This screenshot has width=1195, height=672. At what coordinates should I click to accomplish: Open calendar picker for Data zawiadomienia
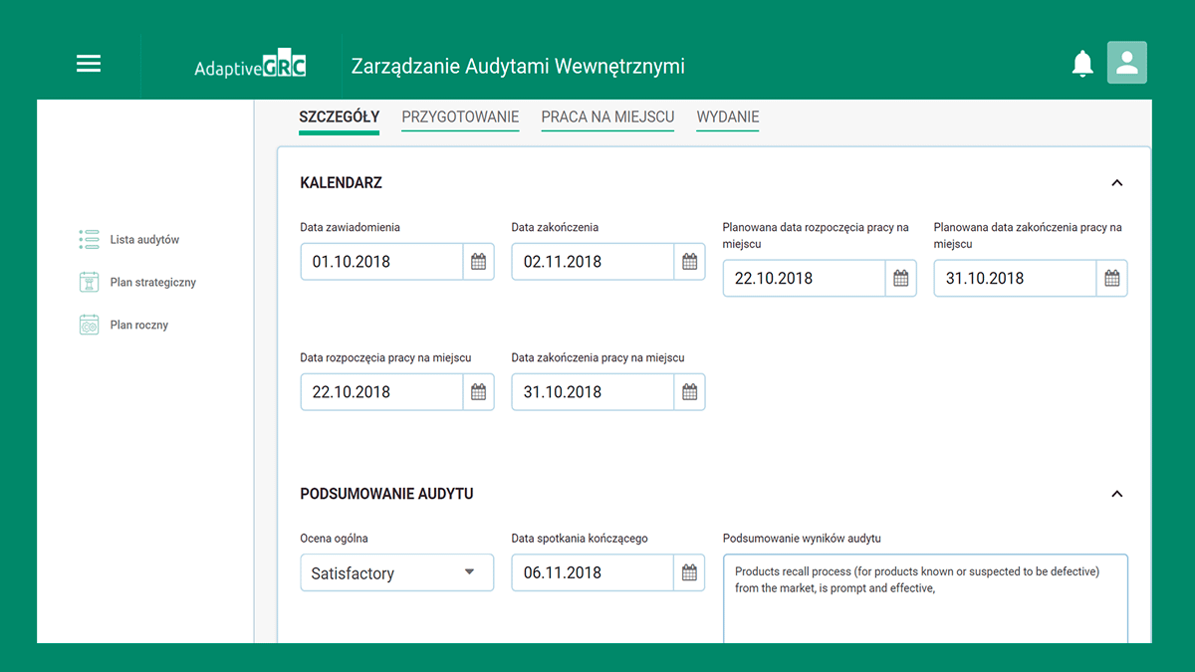[x=479, y=262]
